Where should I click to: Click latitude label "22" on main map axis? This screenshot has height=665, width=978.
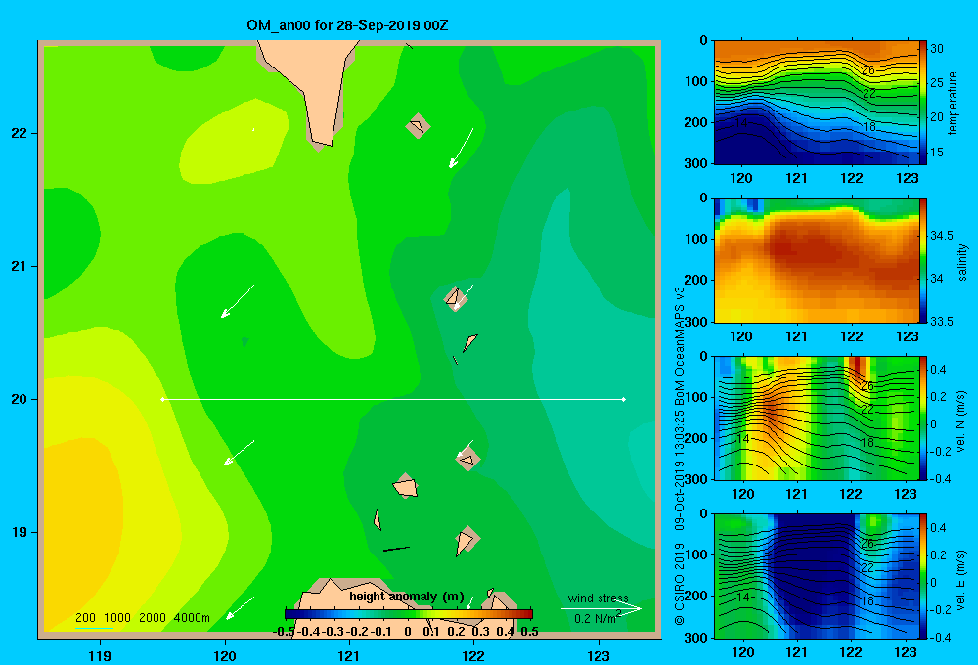coord(19,134)
